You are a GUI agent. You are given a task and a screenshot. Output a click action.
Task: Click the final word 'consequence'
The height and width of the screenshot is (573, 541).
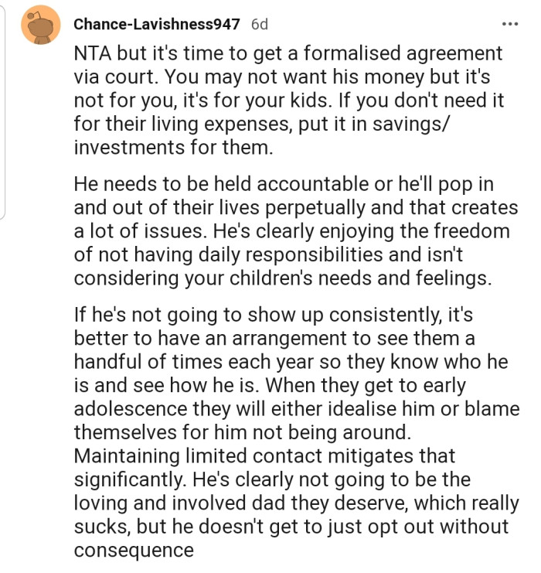click(x=134, y=551)
